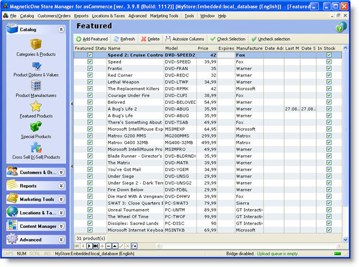359x267 pixels.
Task: Toggle Featured Status checkbox for Speed 2 row
Action: (90, 55)
